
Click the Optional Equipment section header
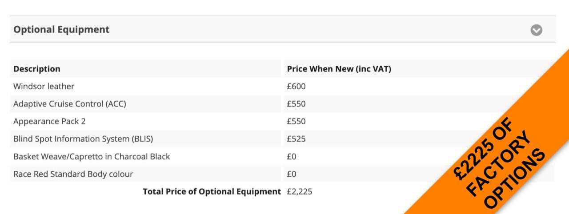283,29
